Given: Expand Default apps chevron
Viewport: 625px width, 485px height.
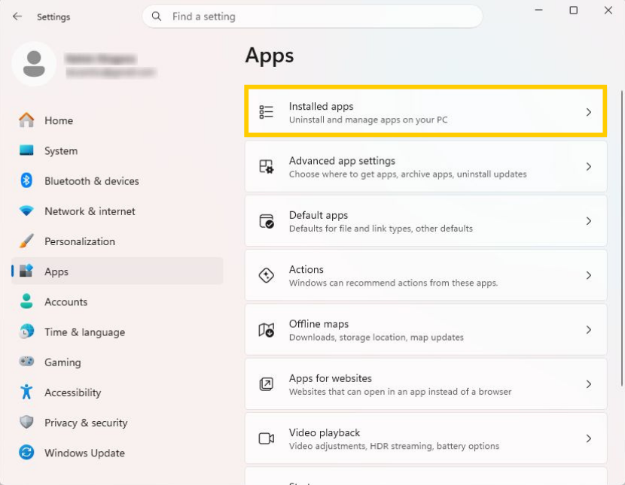Looking at the screenshot, I should tap(589, 221).
